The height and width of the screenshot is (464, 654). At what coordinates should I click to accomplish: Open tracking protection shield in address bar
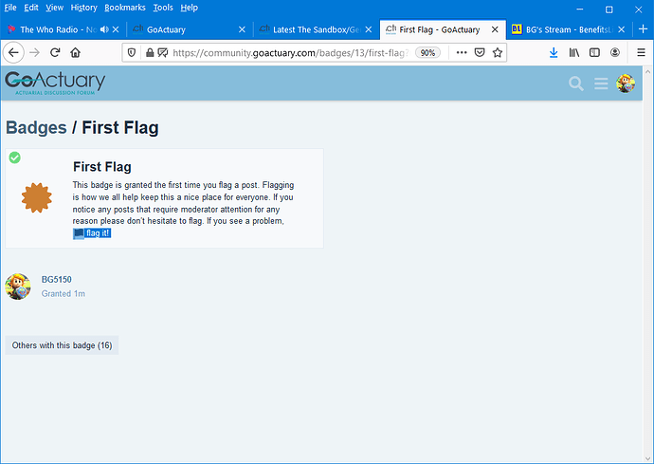(132, 52)
